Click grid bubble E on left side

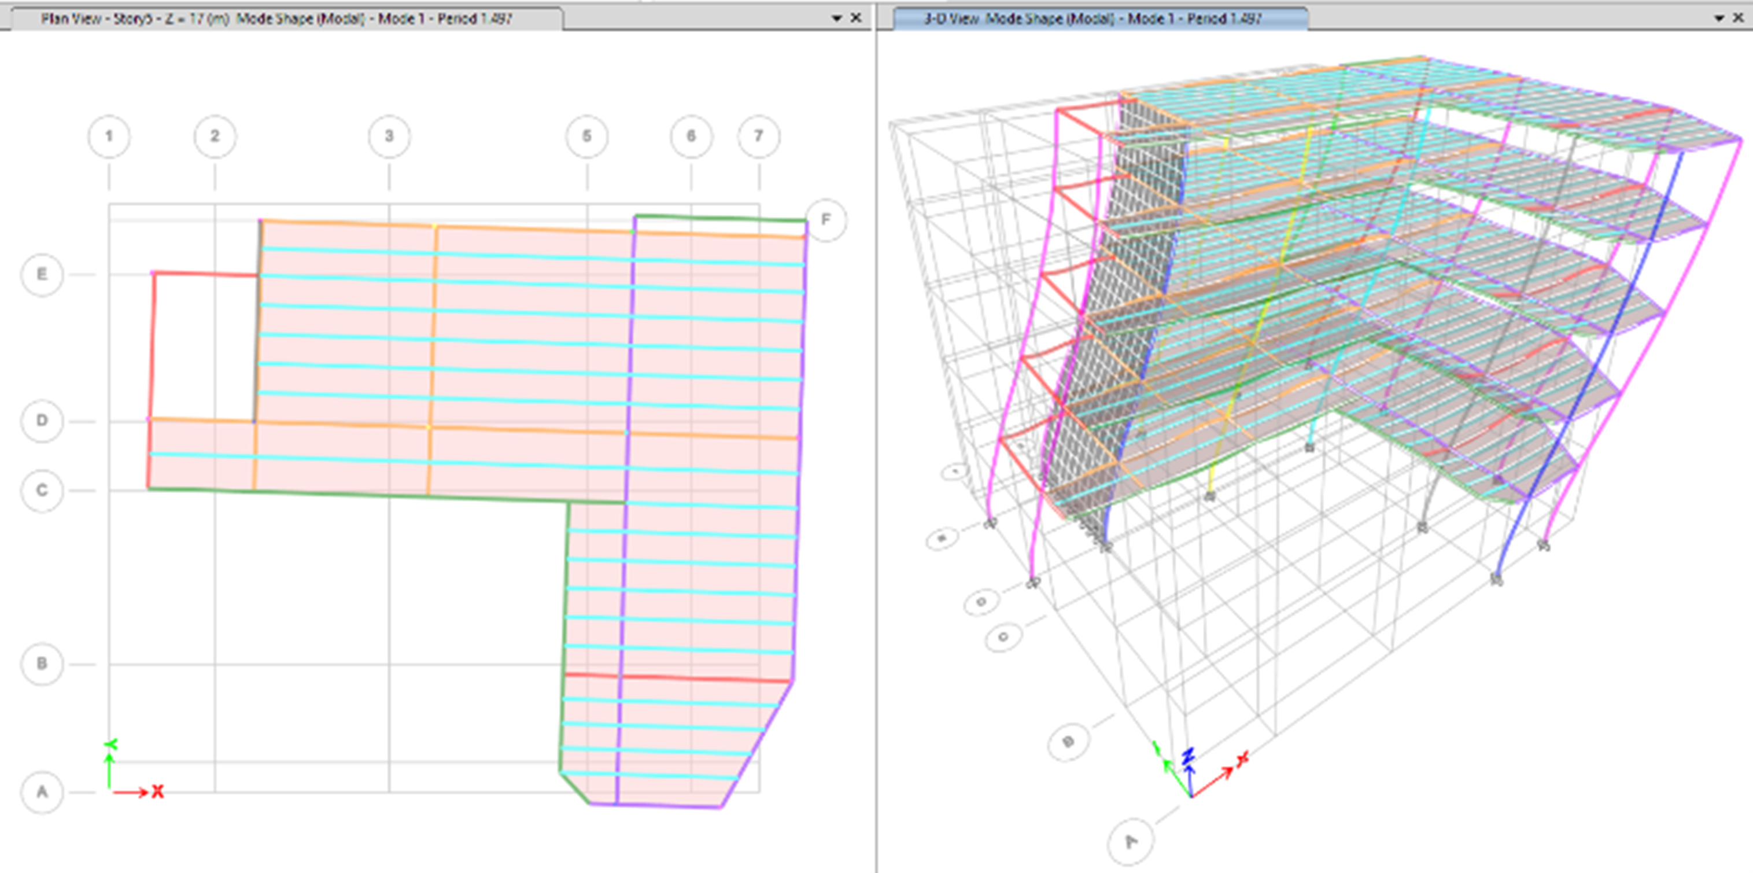(x=42, y=274)
